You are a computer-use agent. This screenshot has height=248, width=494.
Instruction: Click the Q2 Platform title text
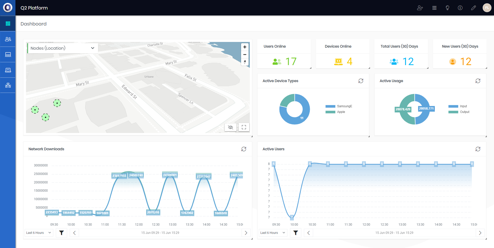click(34, 8)
